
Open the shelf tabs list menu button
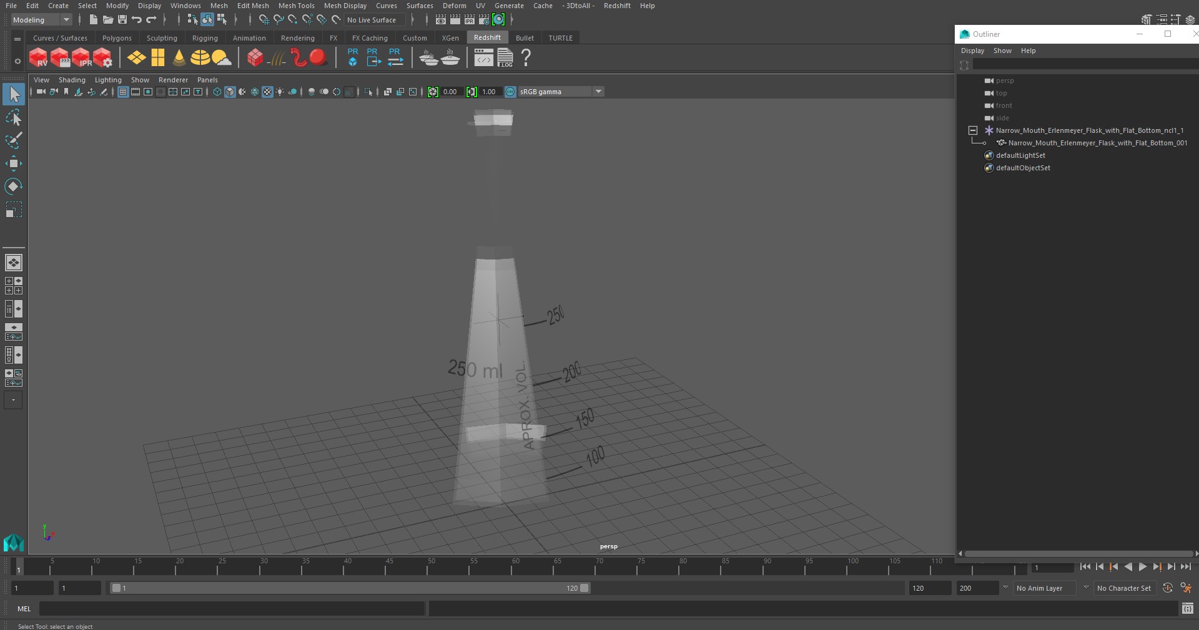click(x=17, y=39)
